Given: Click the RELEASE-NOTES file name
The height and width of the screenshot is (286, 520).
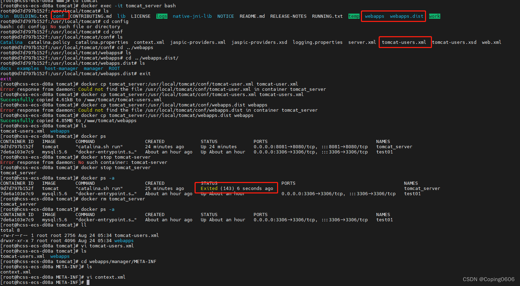Looking at the screenshot, I should coord(288,16).
